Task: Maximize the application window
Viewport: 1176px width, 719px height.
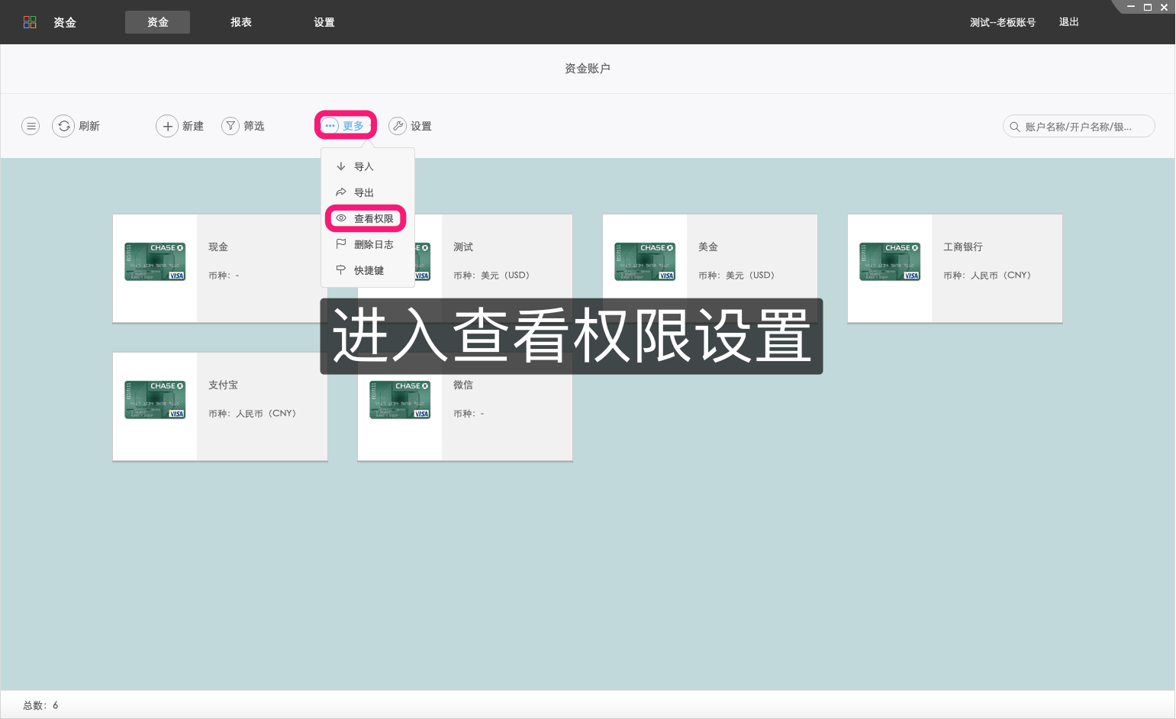Action: (1147, 7)
